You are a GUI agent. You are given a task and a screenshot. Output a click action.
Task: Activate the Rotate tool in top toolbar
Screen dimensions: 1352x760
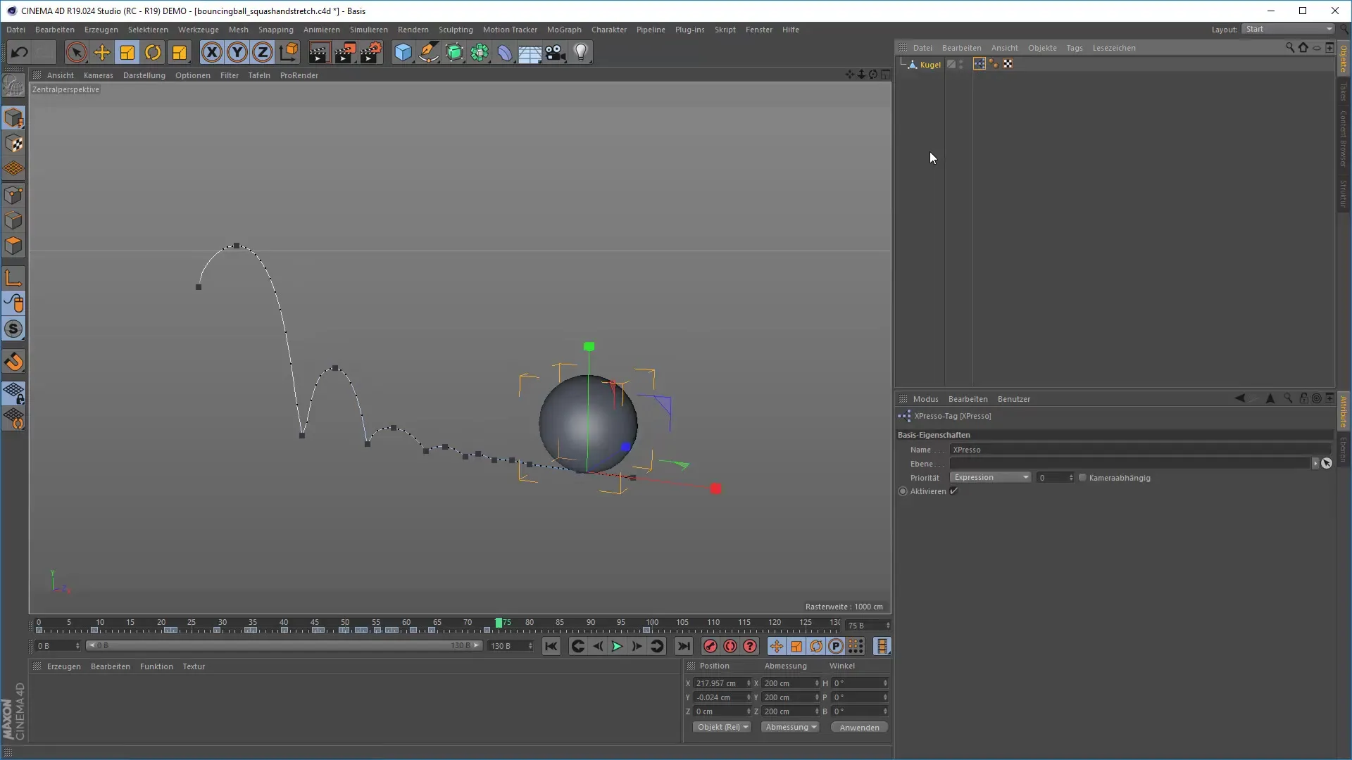153,52
